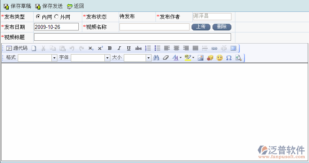
Task: Toggle 源代码 source view
Action: (x=17, y=48)
